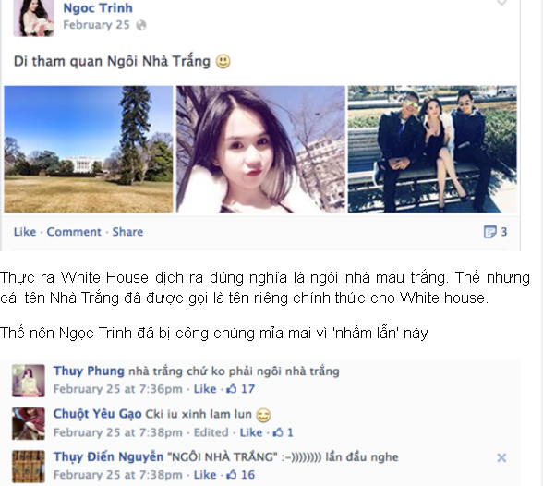Click the Ngoc Trinh name link
The width and height of the screenshot is (543, 486).
click(x=98, y=7)
